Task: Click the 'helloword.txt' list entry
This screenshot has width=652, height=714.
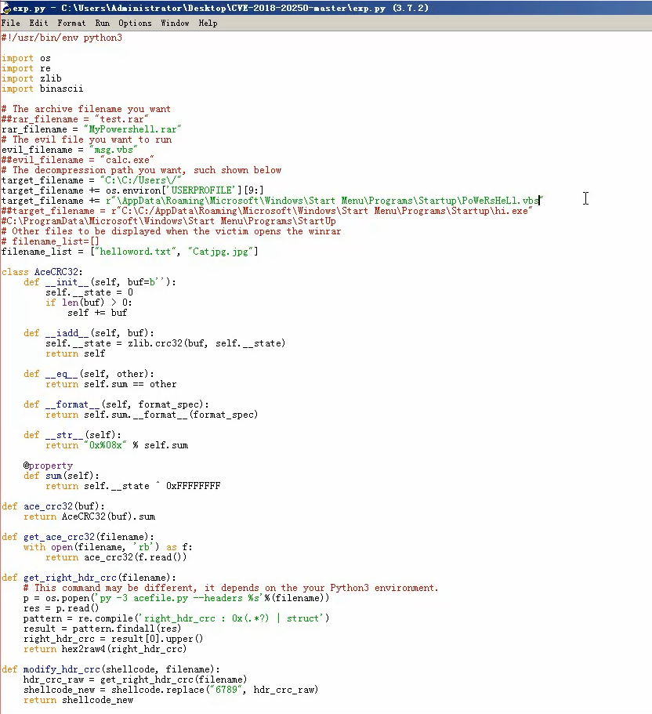Action: (136, 252)
